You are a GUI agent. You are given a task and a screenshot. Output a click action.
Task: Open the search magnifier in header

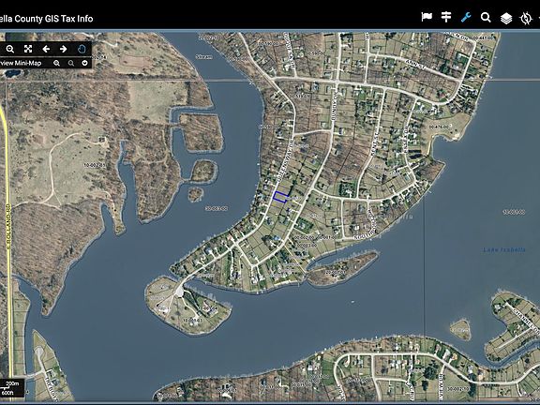[x=486, y=17]
